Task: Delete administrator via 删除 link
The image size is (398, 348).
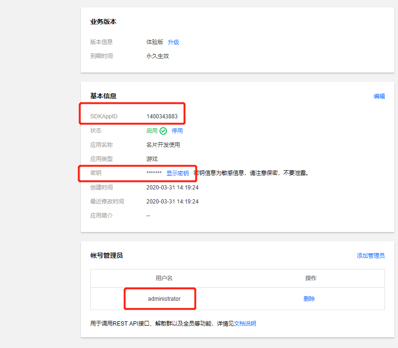Action: (x=309, y=298)
